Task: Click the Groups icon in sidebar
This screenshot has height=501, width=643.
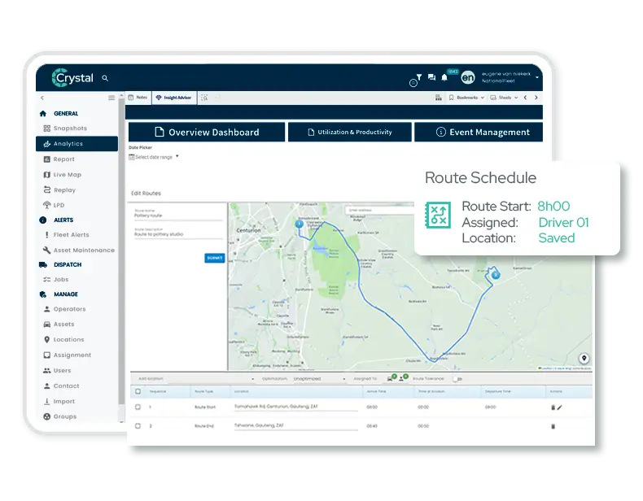Action: pos(46,416)
